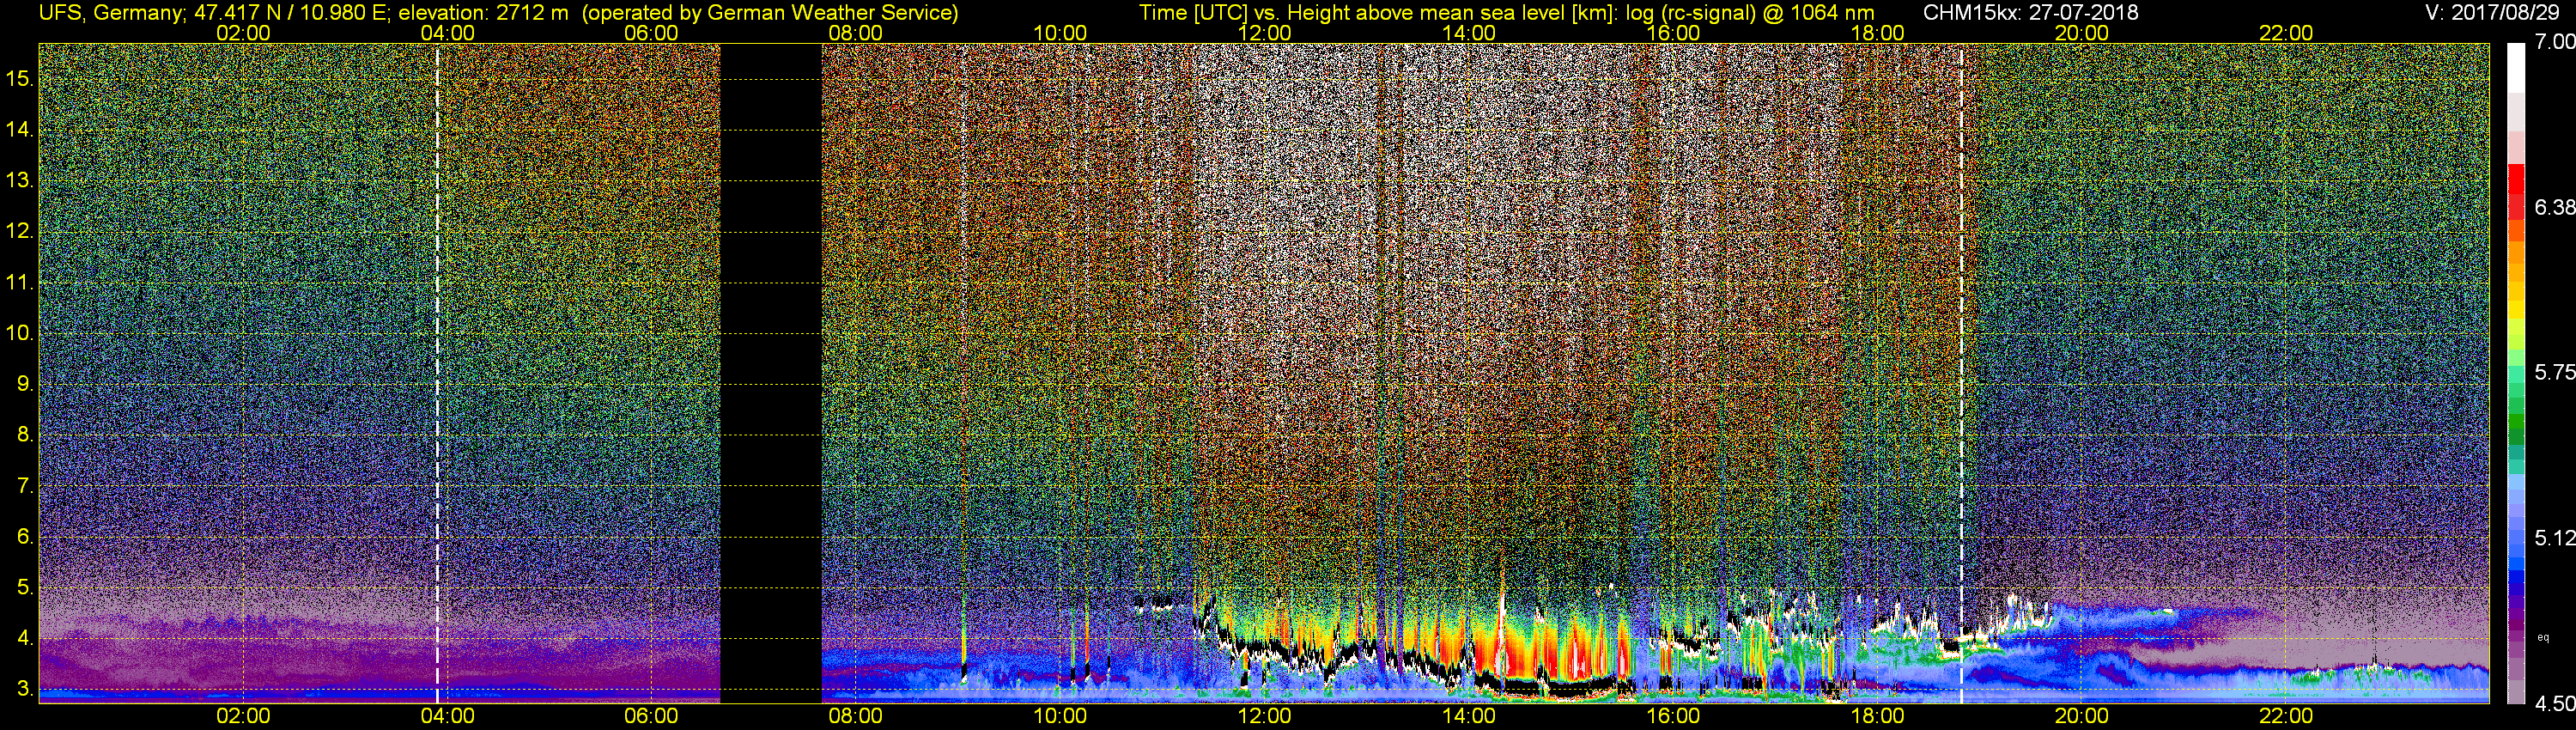This screenshot has height=730, width=2576.
Task: Click the '02:00' label on the bottom time axis
Action: 243,716
